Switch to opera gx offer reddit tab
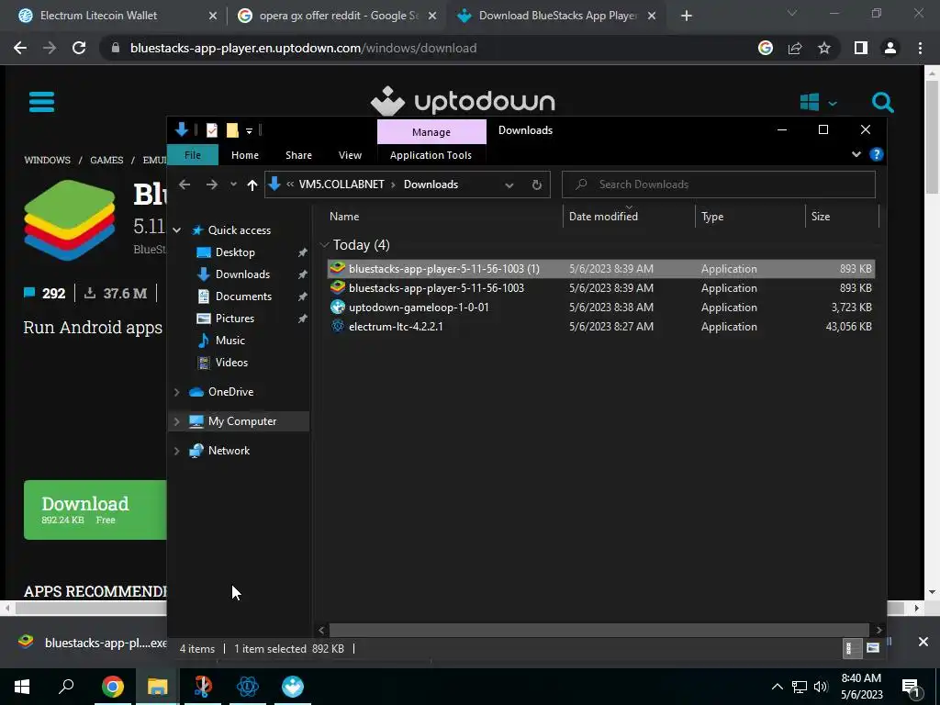The image size is (940, 705). (339, 16)
